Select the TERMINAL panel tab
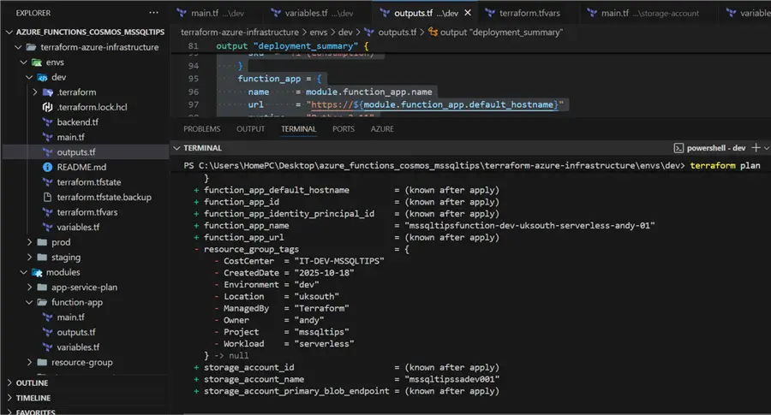 pyautogui.click(x=298, y=128)
